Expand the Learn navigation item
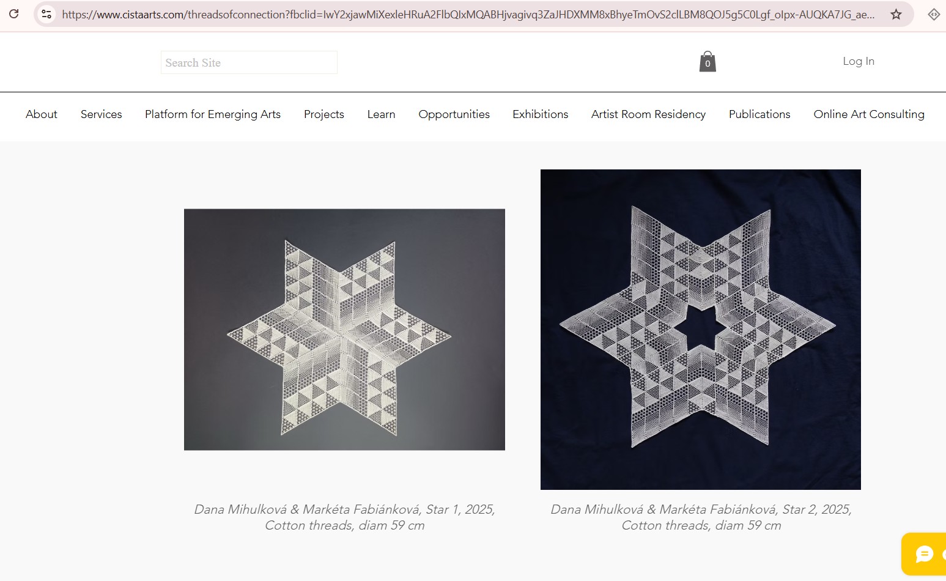The image size is (946, 581). pos(381,114)
